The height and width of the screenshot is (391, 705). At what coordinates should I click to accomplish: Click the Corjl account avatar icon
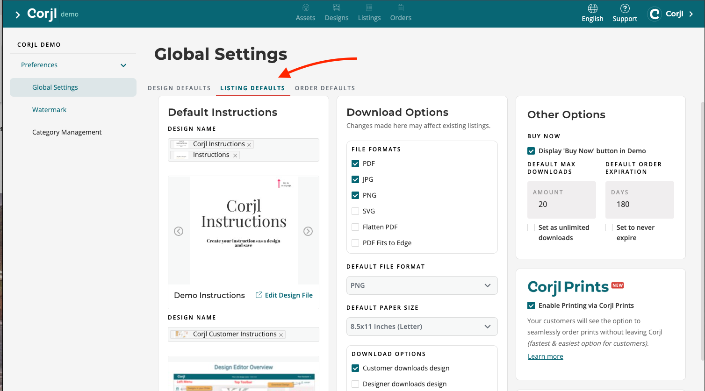(655, 14)
